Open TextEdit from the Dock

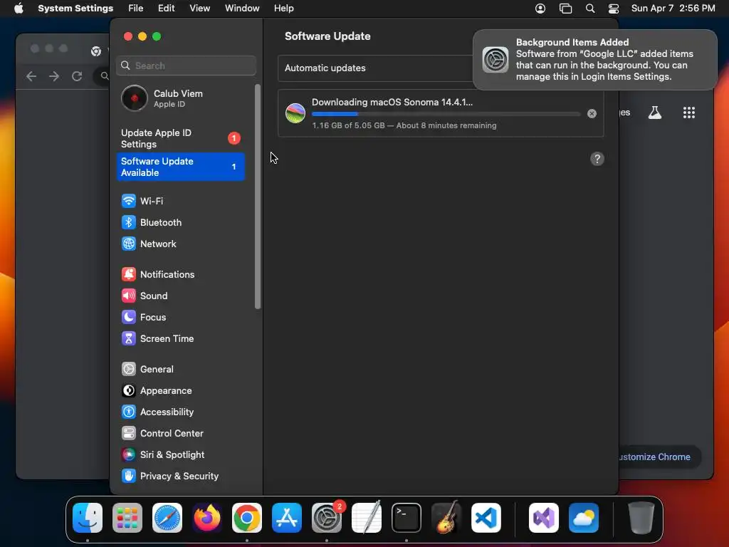367,517
